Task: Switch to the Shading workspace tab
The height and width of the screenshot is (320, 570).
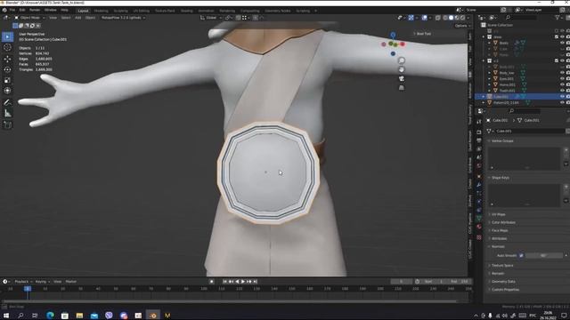Action: [x=187, y=11]
